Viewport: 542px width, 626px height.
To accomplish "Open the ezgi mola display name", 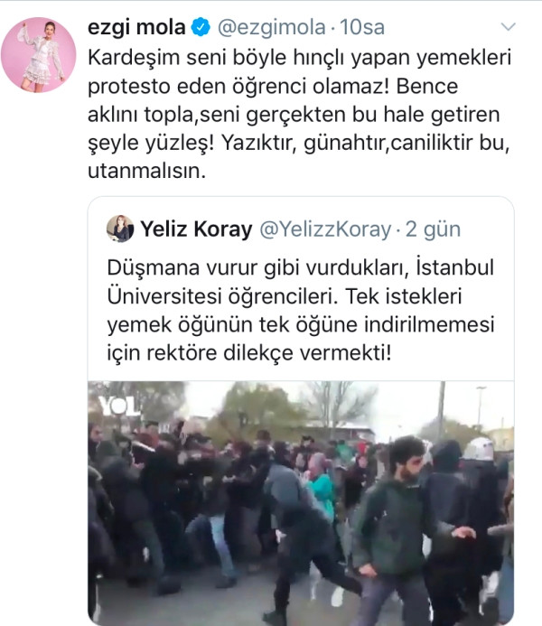I will point(136,27).
